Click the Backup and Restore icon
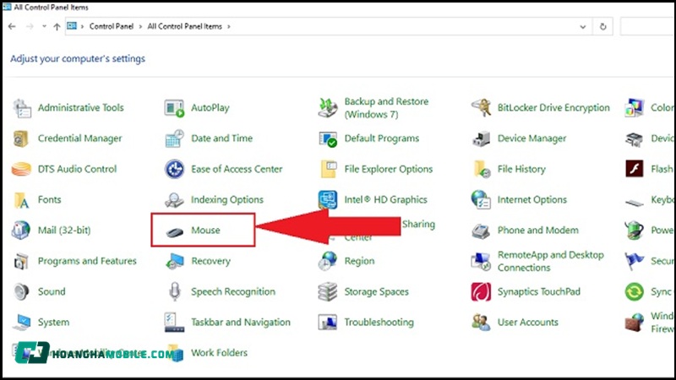 (328, 108)
